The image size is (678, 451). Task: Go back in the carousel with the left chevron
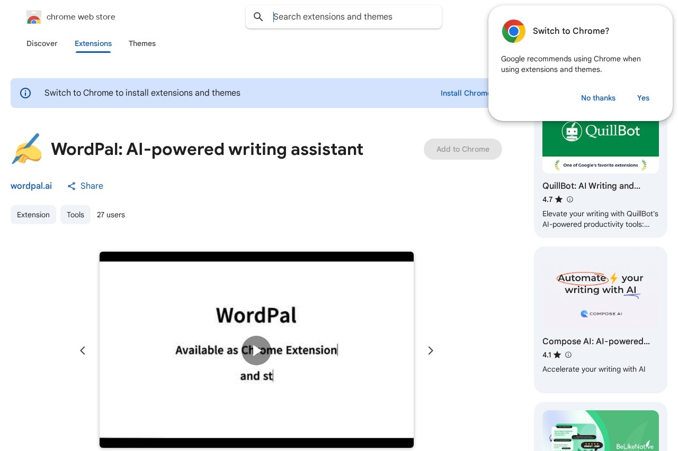tap(83, 351)
